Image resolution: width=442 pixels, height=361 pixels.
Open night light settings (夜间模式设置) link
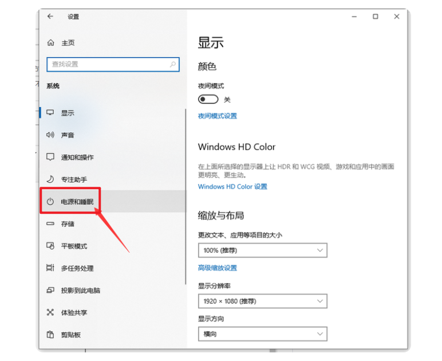coord(217,116)
